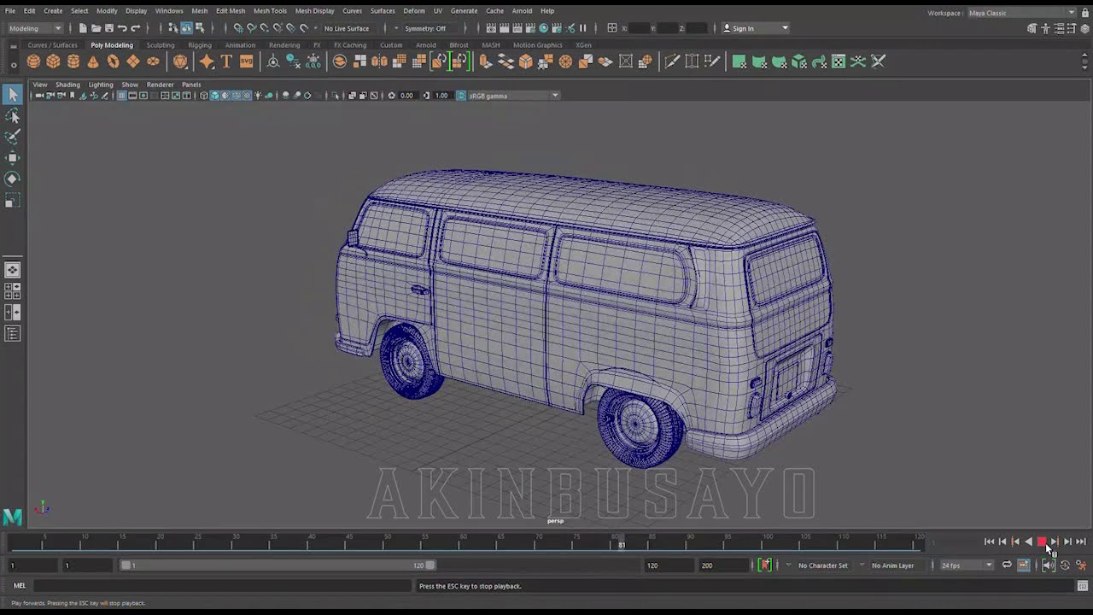
Task: Activate the Rotate tool in toolbox
Action: pos(13,179)
